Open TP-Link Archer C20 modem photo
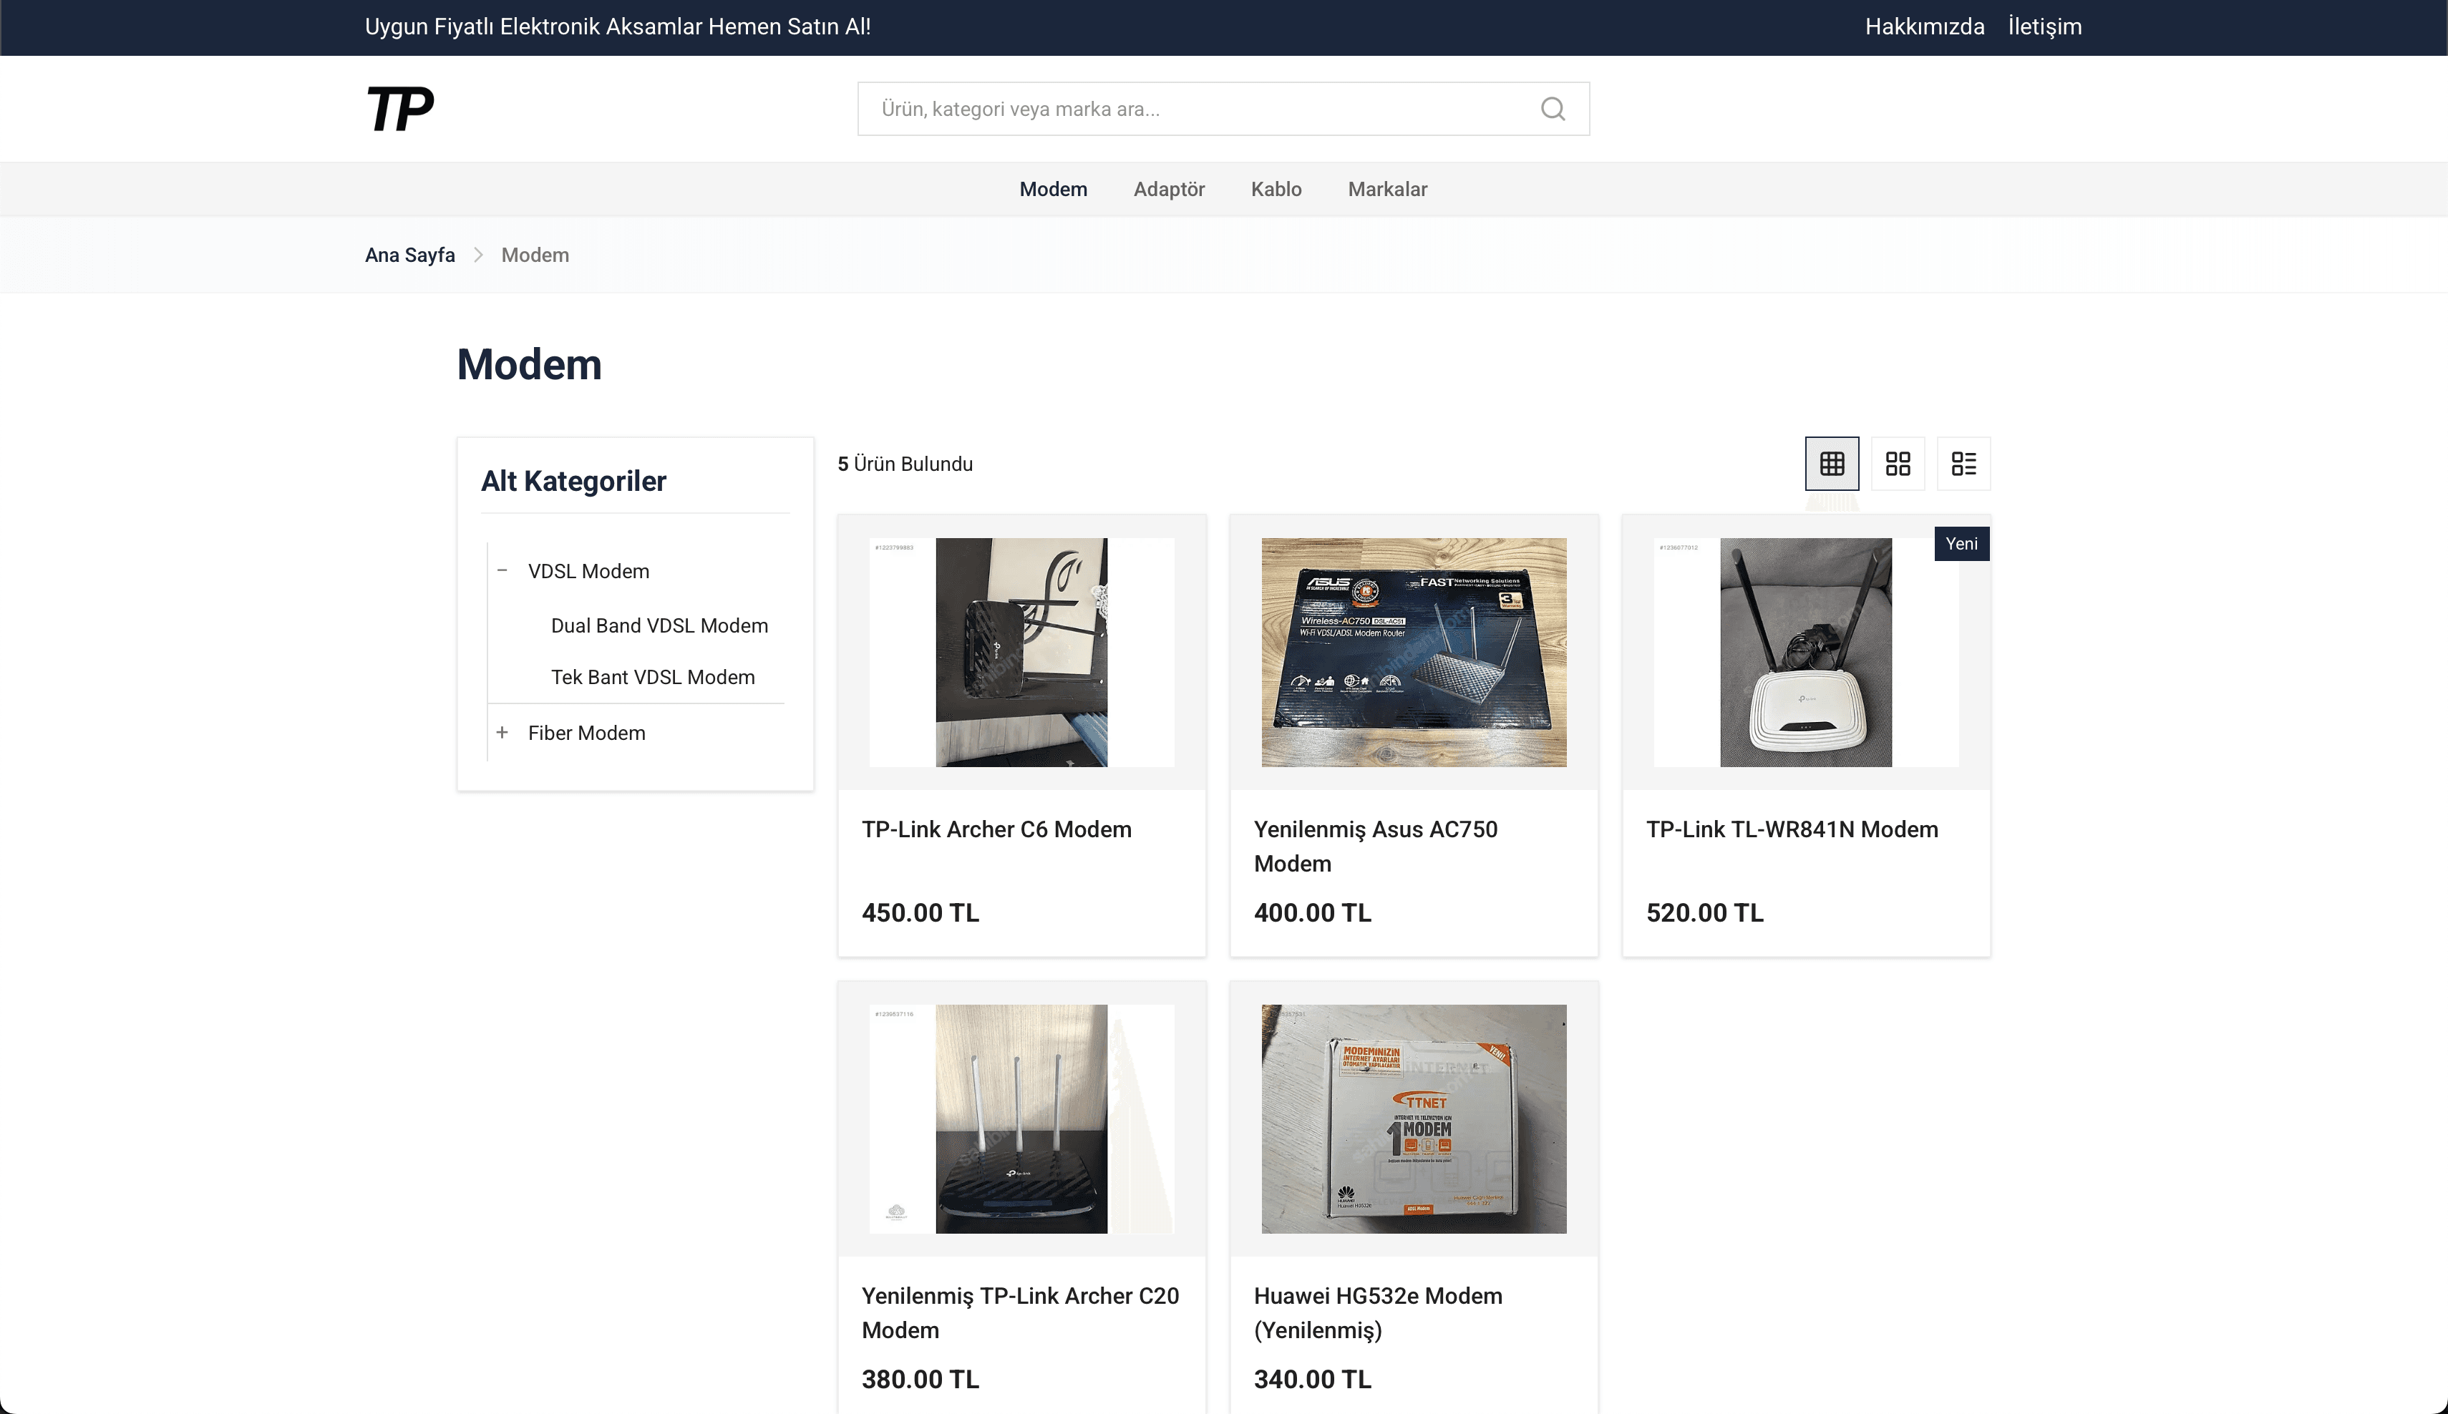The height and width of the screenshot is (1414, 2448). coord(1021,1118)
